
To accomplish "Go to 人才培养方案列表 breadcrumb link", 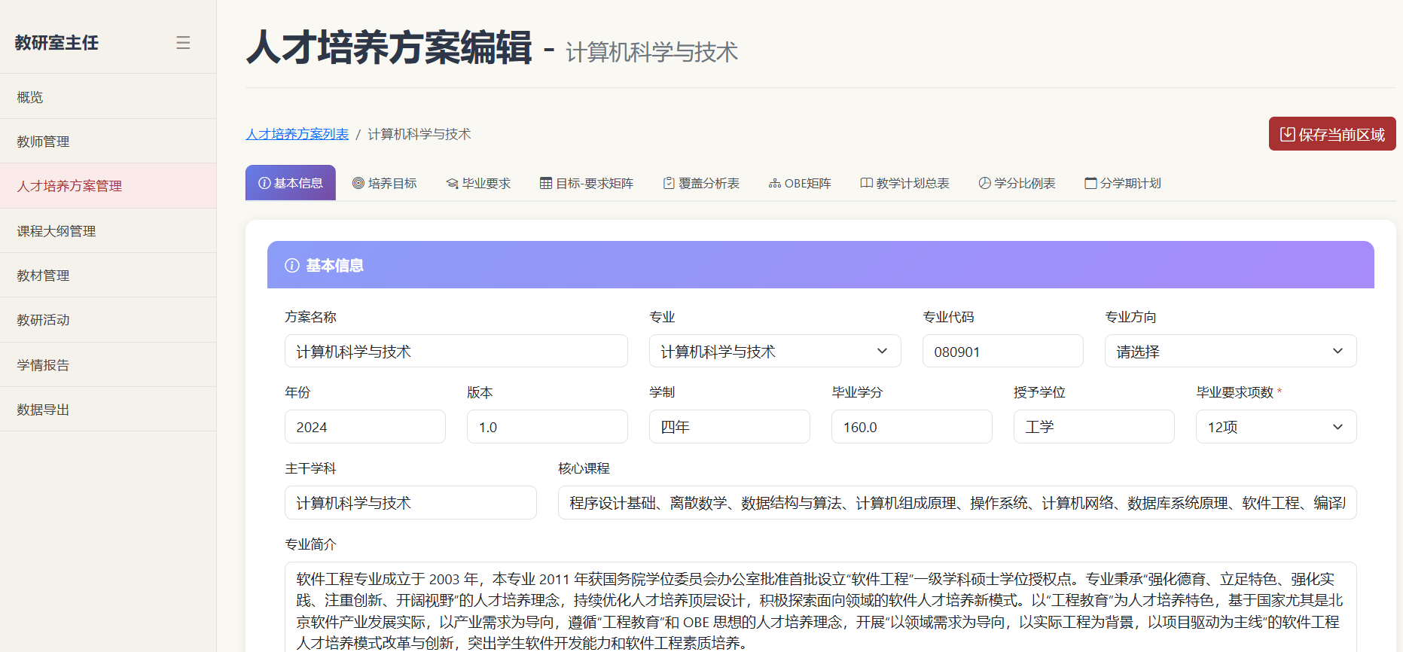I will 297,134.
